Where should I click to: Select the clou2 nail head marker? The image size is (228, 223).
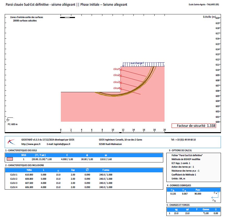[121, 75]
